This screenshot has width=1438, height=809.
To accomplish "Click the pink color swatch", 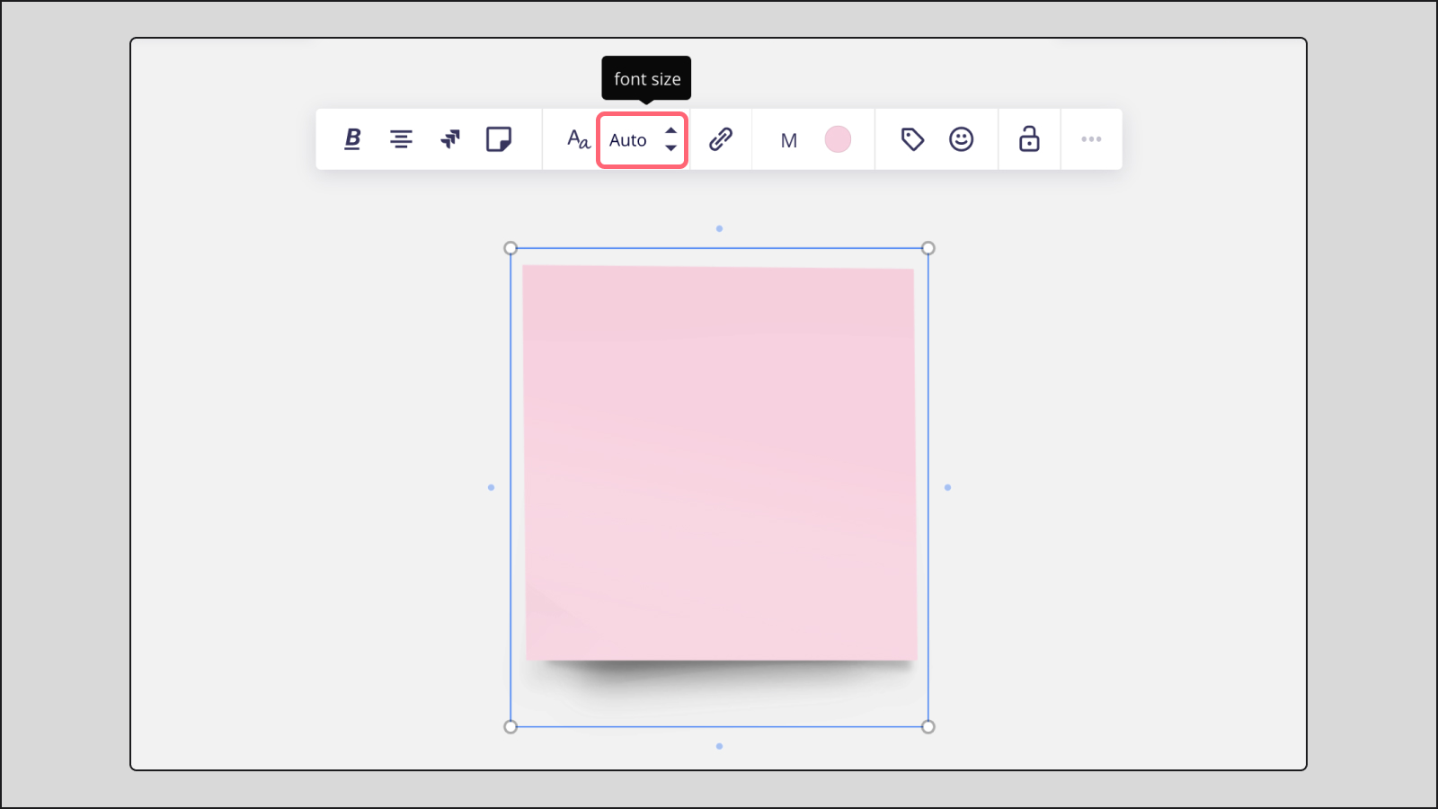I will [838, 139].
